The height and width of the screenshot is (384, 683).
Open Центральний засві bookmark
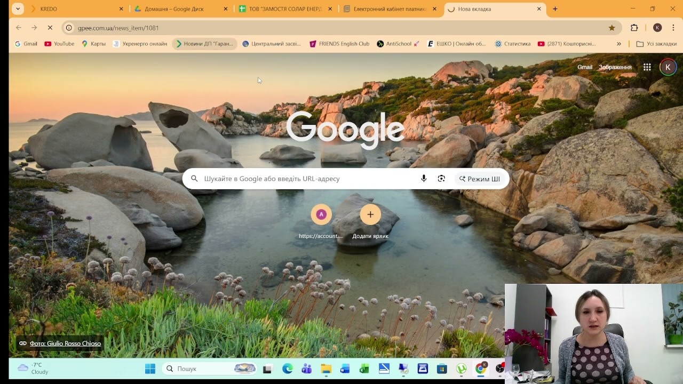tap(271, 44)
